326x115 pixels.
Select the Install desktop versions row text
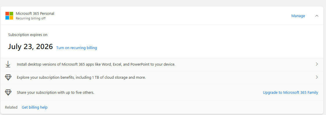coord(96,64)
